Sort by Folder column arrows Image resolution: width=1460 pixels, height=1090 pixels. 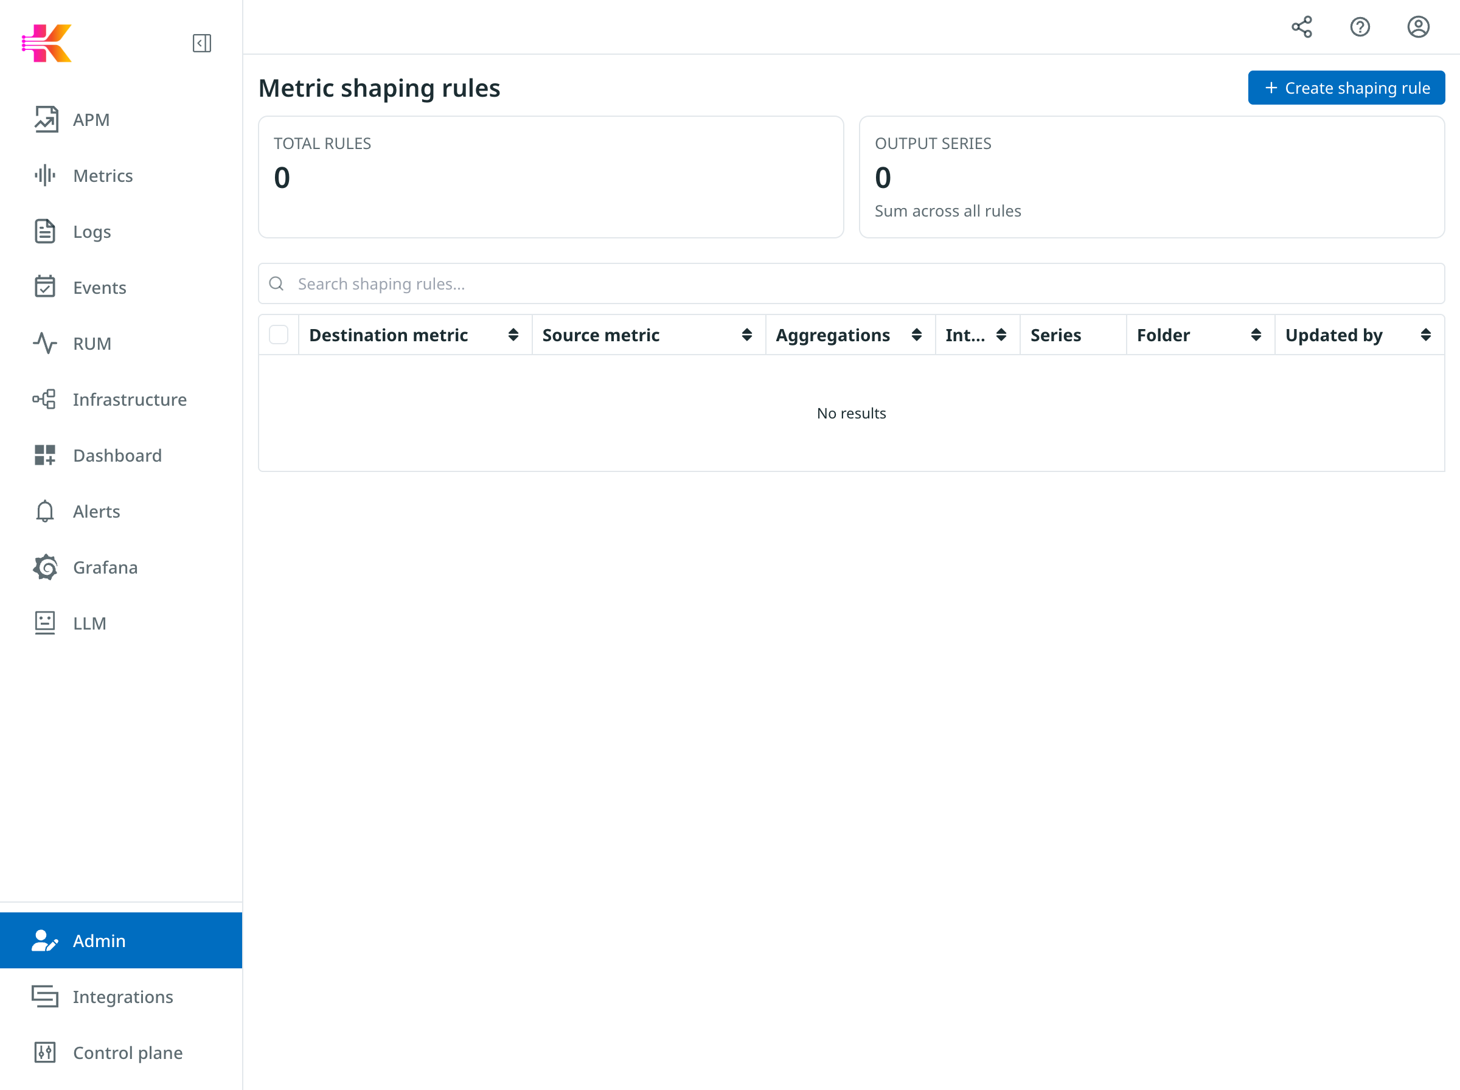click(x=1256, y=335)
